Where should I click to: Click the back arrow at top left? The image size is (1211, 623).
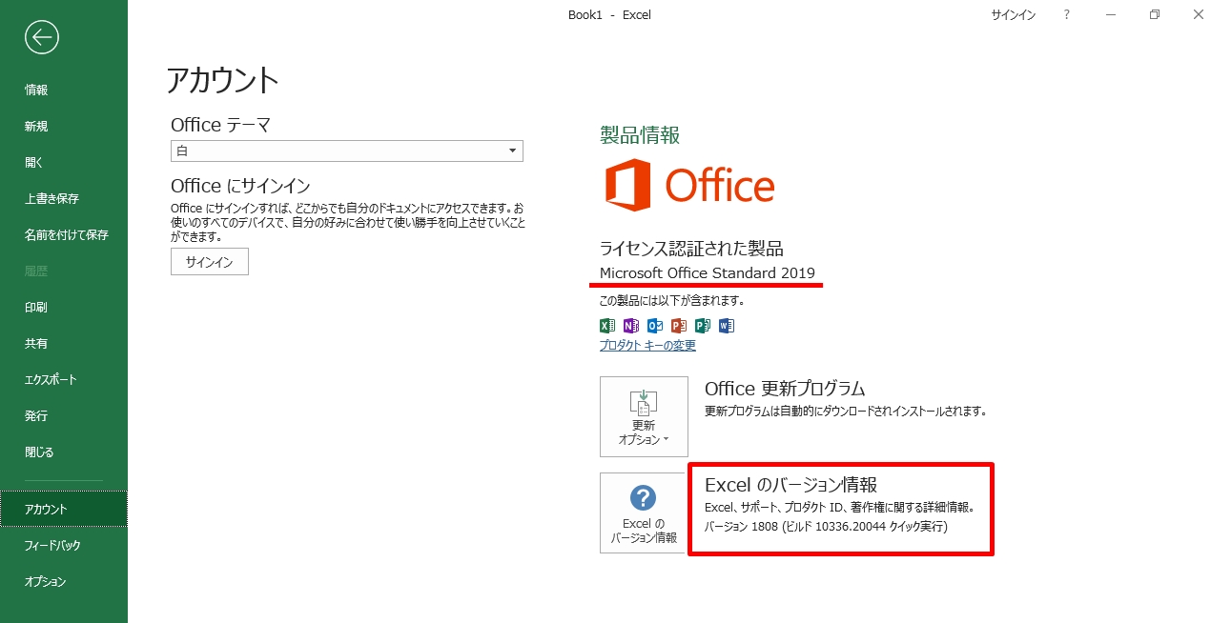pyautogui.click(x=40, y=37)
